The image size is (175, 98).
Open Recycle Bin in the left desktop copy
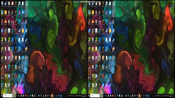(2, 4)
